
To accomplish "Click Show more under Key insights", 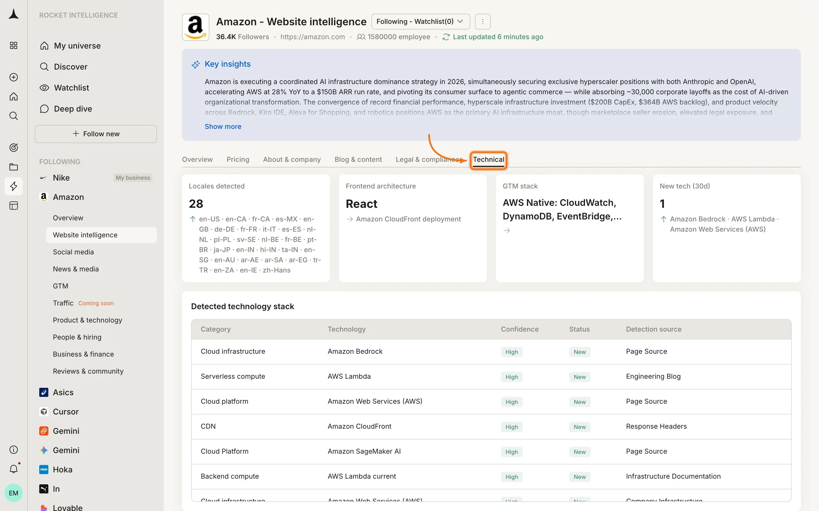I will tap(223, 126).
